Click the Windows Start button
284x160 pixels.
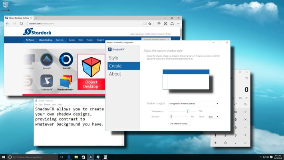pos(4,157)
